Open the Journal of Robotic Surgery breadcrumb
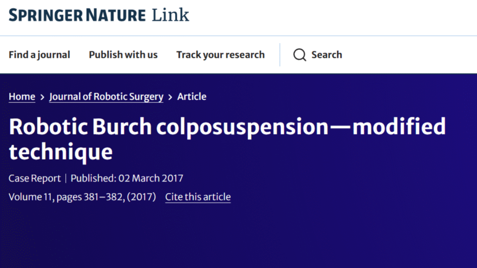The width and height of the screenshot is (477, 268). point(106,97)
